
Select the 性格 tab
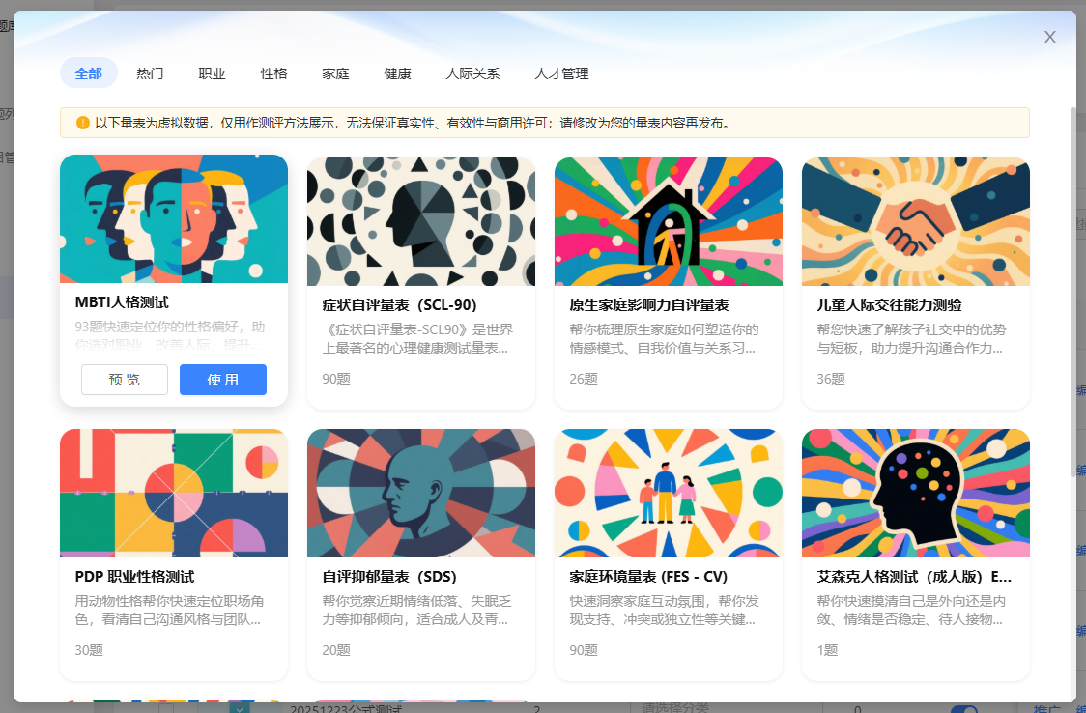tap(273, 73)
